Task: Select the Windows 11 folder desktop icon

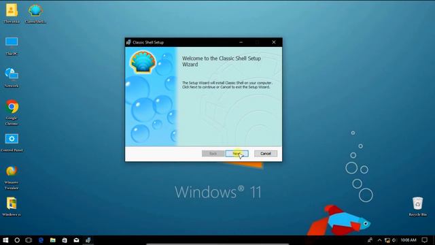Action: [x=12, y=206]
